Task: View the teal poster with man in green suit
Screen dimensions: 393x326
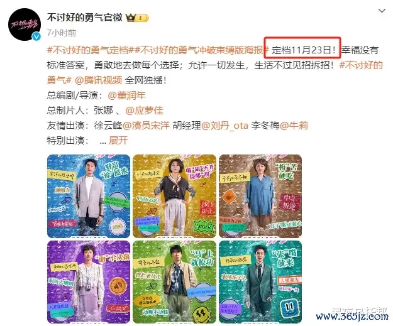Action: point(260,282)
